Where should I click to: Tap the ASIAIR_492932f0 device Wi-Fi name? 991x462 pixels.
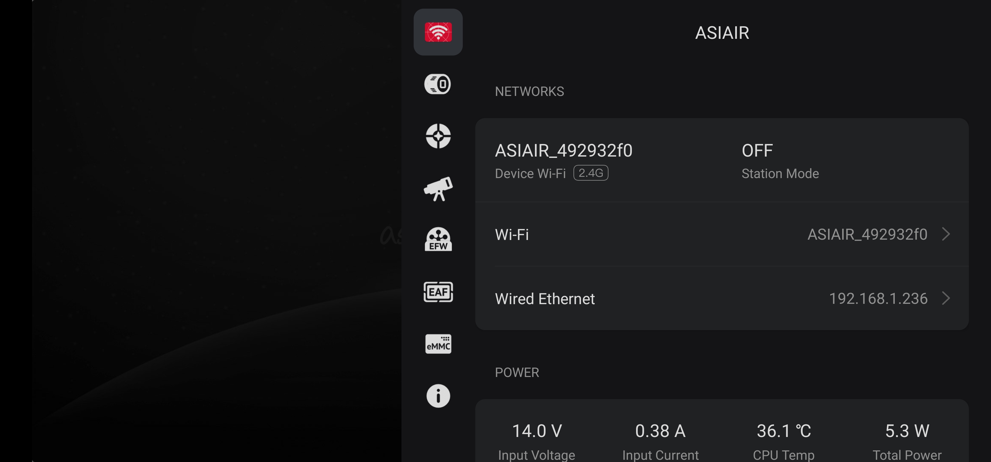[564, 150]
